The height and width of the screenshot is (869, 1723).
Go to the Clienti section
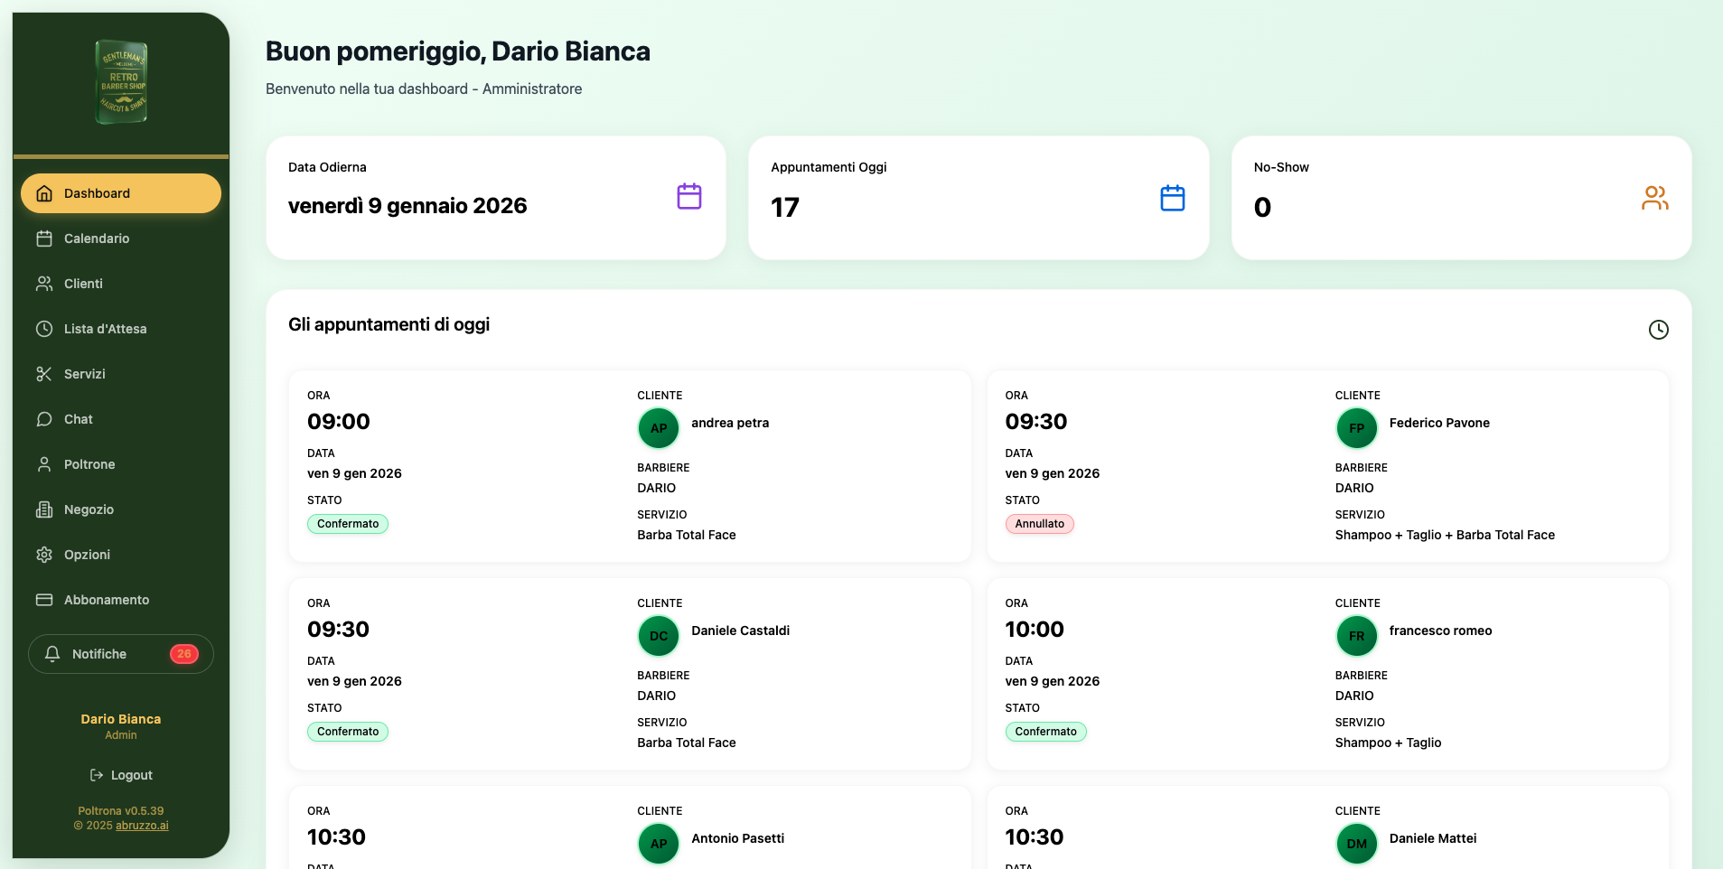point(83,284)
